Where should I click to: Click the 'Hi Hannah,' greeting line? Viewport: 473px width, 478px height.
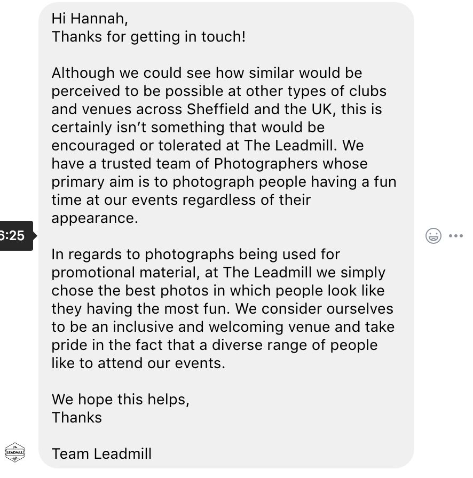tap(90, 19)
